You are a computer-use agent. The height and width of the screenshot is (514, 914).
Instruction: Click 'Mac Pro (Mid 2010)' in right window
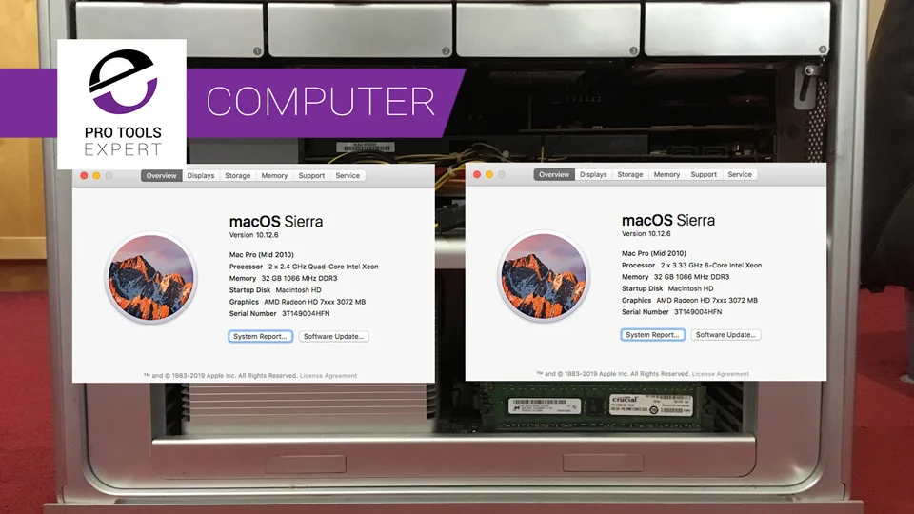tap(654, 253)
